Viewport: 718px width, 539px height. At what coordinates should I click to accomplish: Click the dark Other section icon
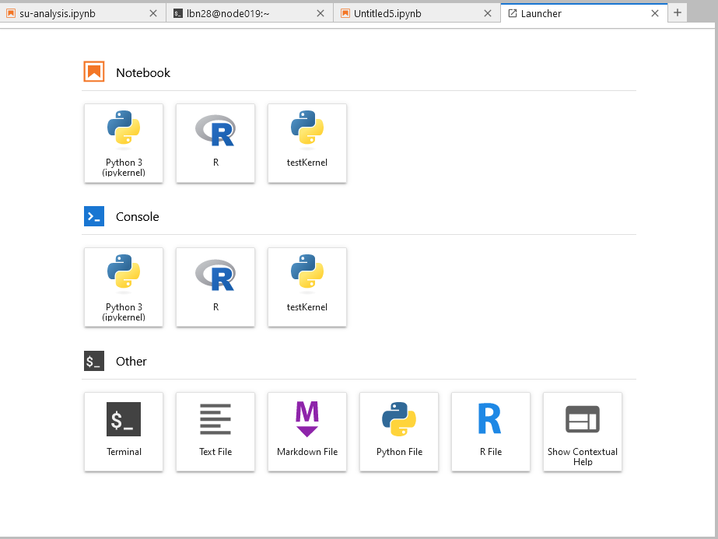[x=94, y=361]
